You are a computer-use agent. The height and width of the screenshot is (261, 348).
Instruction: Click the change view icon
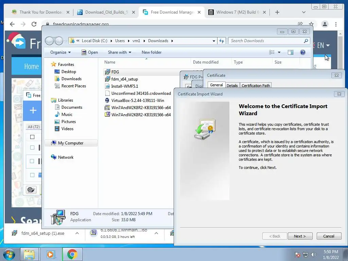(x=272, y=52)
